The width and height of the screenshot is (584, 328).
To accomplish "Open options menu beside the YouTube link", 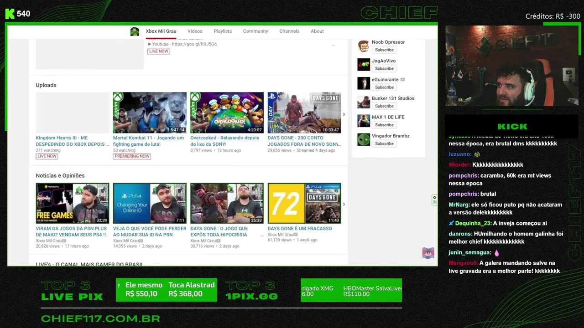I will click(333, 45).
